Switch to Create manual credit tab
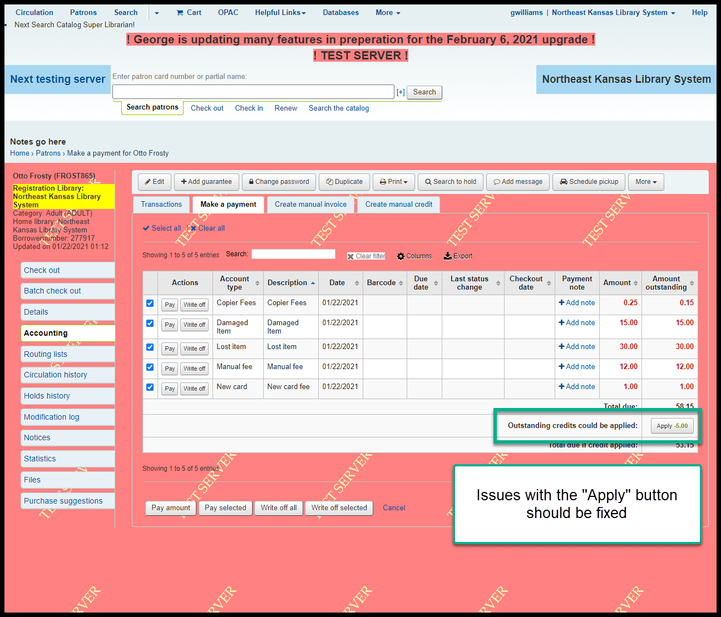The height and width of the screenshot is (617, 721). (399, 205)
